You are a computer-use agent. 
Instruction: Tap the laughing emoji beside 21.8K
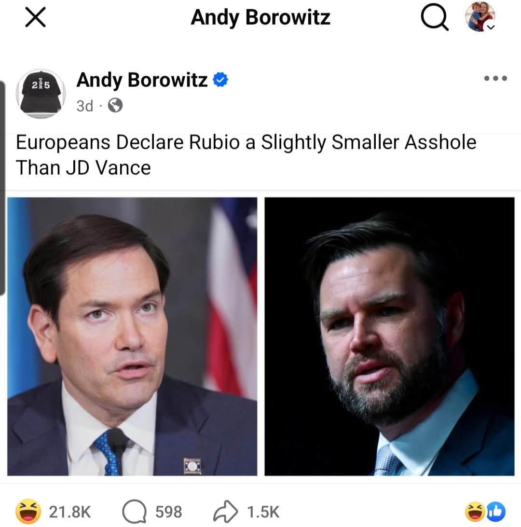(x=28, y=512)
